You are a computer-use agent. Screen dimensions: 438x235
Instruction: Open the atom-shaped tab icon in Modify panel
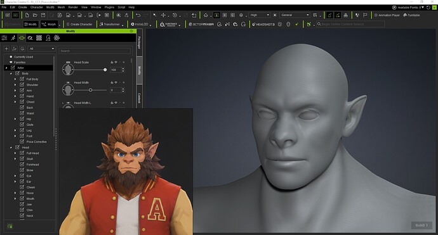(x=56, y=38)
